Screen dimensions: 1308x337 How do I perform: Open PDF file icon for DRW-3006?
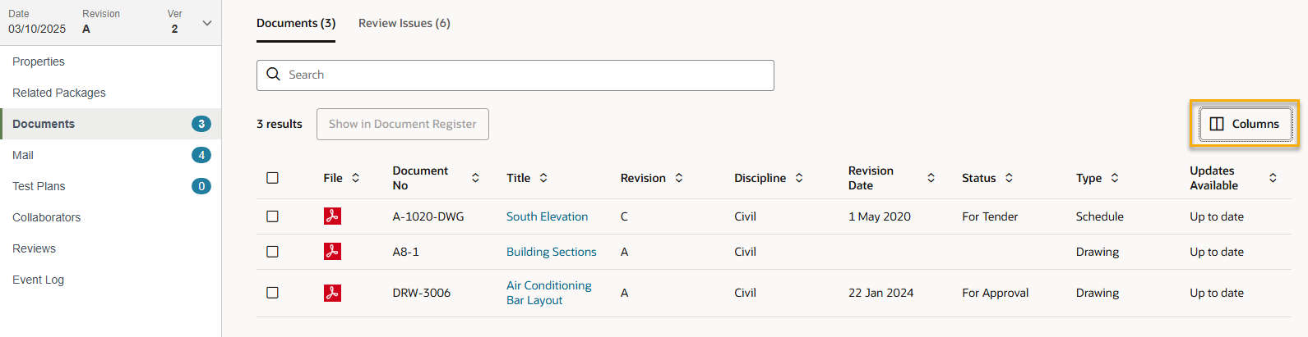[x=332, y=293]
